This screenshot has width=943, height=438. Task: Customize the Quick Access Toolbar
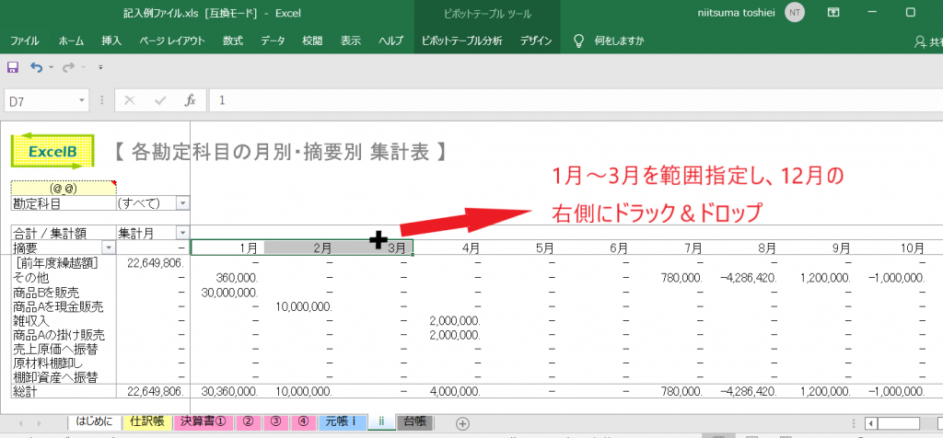pyautogui.click(x=100, y=67)
